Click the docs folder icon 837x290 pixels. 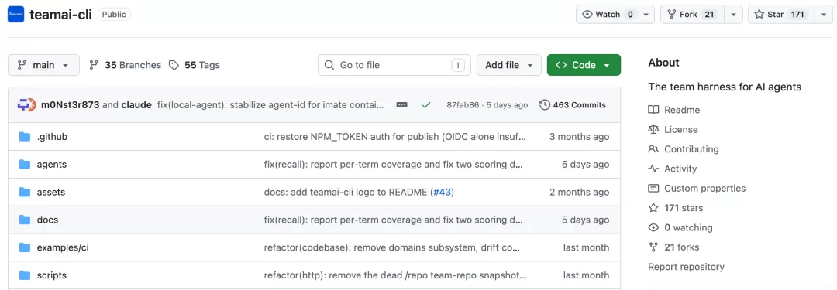[25, 220]
